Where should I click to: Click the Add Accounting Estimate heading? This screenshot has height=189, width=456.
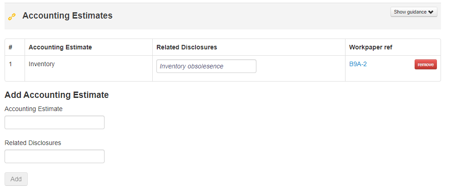point(57,95)
